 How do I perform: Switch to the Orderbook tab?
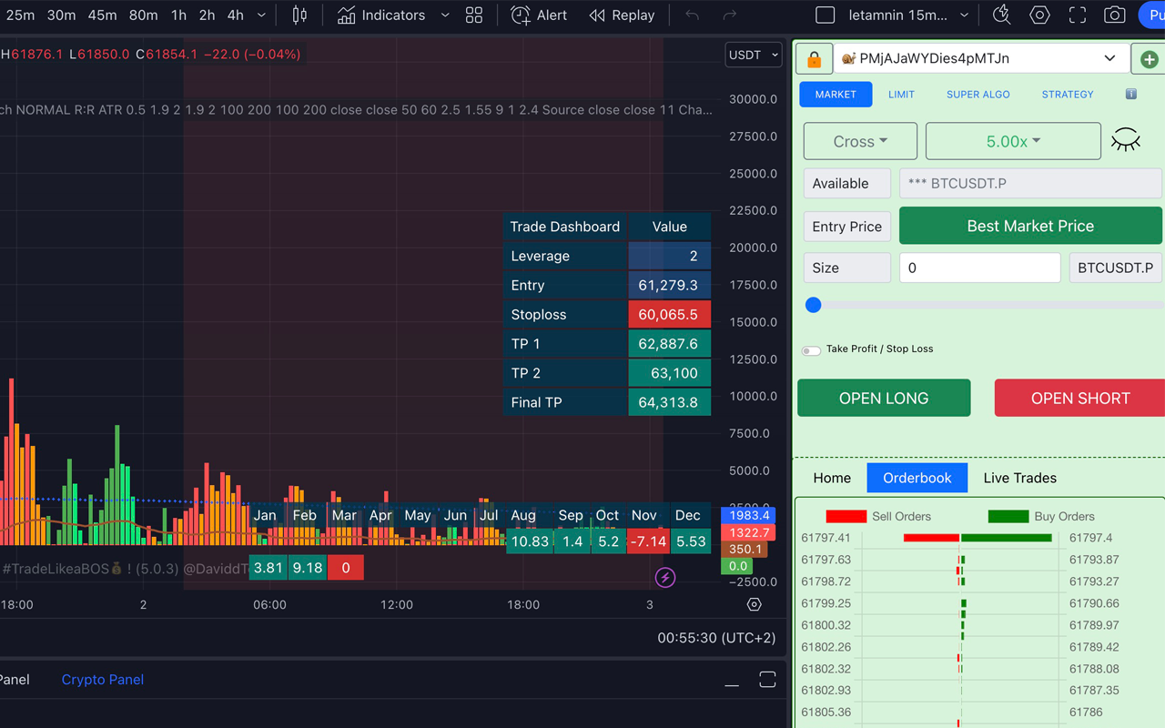(x=917, y=478)
